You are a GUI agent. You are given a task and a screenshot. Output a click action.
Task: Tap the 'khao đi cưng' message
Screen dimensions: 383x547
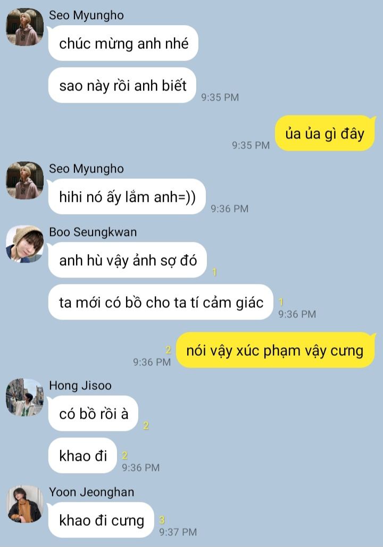coord(101,520)
